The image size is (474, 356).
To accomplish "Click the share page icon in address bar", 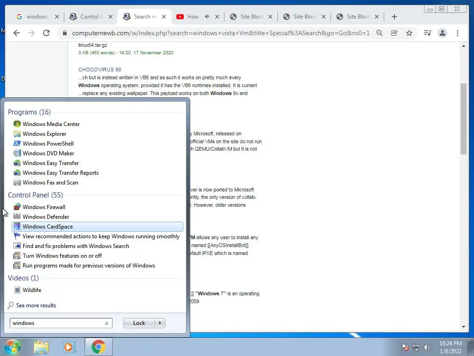I will click(394, 33).
